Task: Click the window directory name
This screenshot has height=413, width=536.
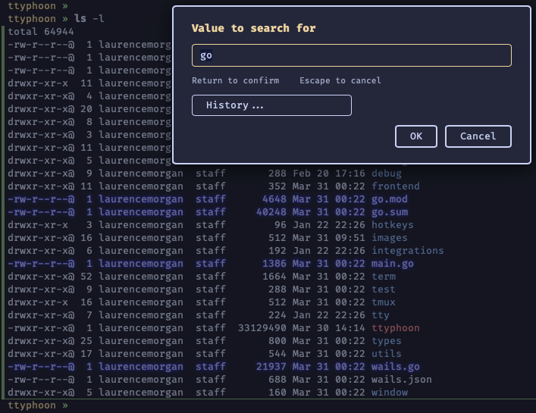Action: [390, 393]
